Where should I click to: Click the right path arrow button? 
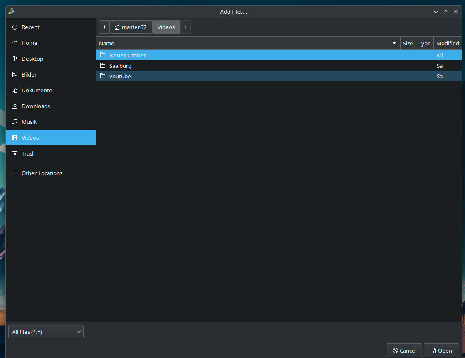[186, 27]
